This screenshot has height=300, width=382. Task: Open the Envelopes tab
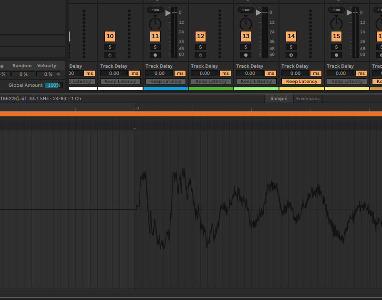pyautogui.click(x=308, y=99)
